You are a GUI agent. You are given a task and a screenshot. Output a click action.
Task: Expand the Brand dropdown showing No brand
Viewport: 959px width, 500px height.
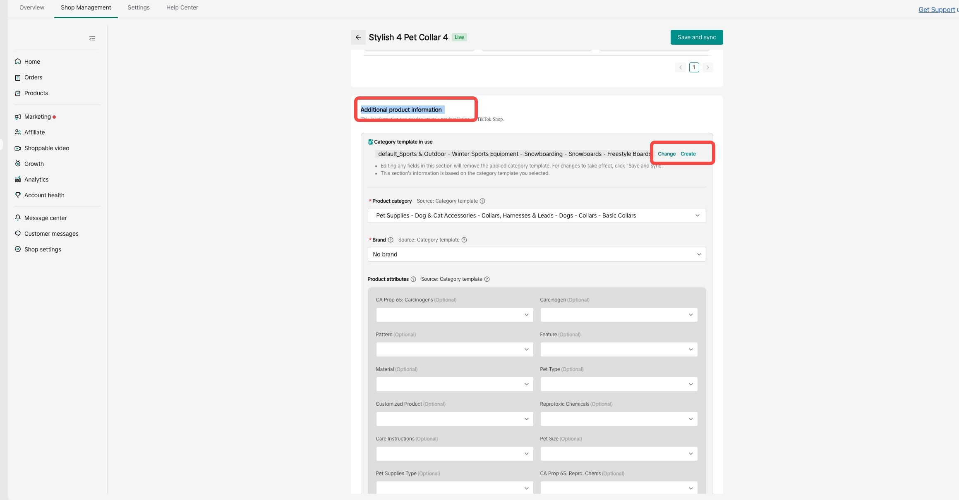point(537,254)
